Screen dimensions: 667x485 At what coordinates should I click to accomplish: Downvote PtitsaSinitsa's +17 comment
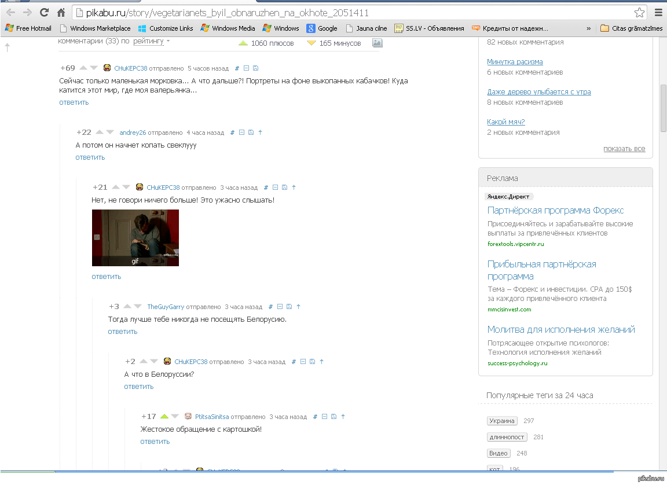175,416
